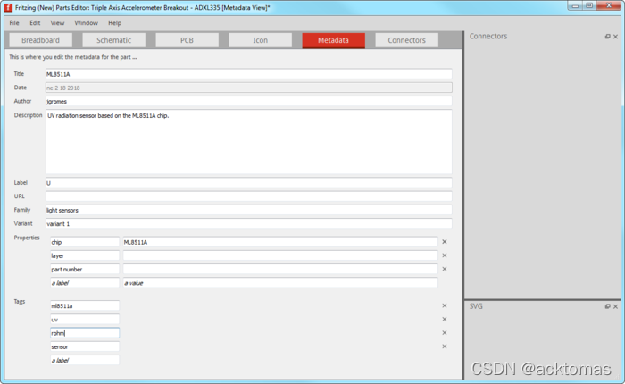Remove the part number property row

(x=445, y=269)
